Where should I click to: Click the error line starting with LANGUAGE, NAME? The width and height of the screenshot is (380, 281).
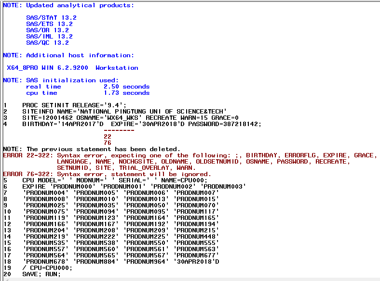204,162
